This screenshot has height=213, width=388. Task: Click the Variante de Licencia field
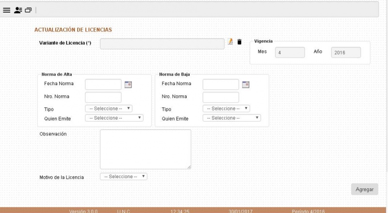pyautogui.click(x=162, y=44)
